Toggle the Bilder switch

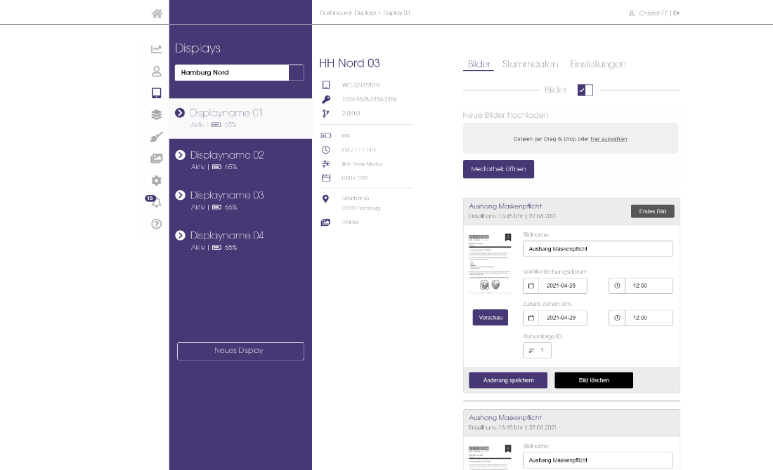585,90
